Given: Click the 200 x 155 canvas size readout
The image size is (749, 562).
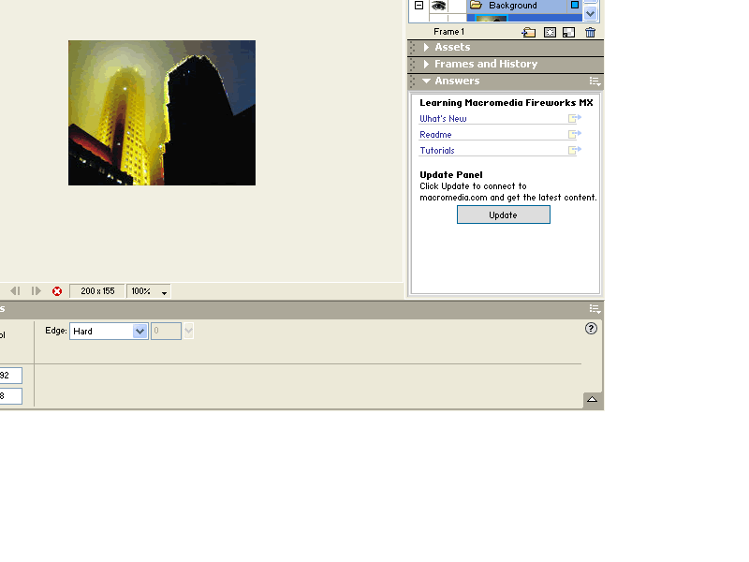Looking at the screenshot, I should 97,291.
